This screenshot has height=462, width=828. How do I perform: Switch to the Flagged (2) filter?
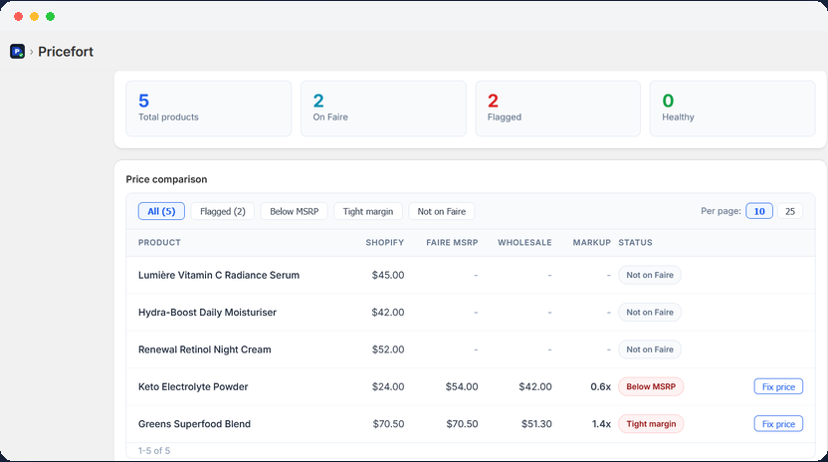(x=222, y=211)
